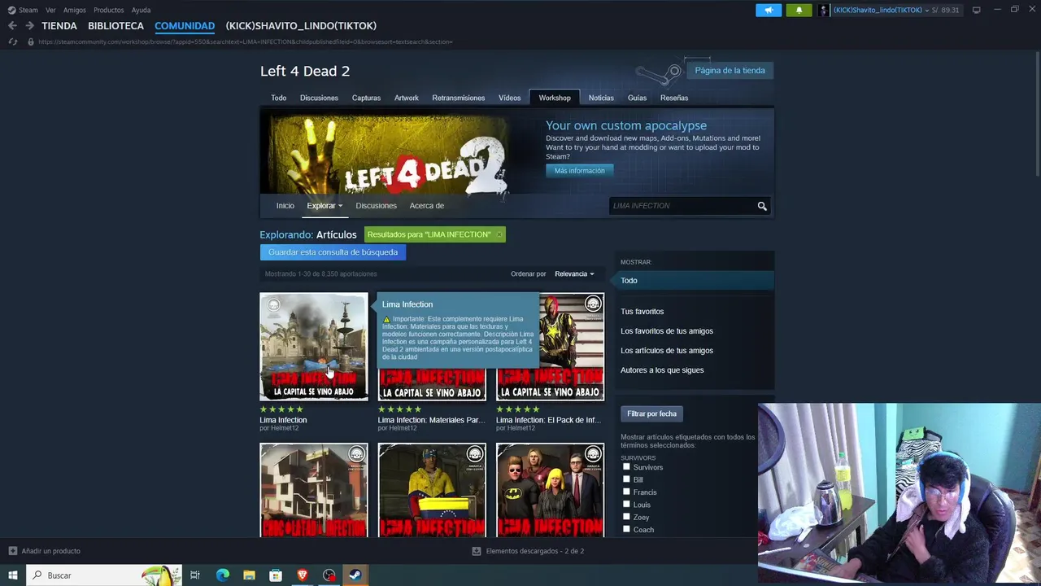Click the add product plus icon
This screenshot has height=586, width=1041.
tap(12, 551)
